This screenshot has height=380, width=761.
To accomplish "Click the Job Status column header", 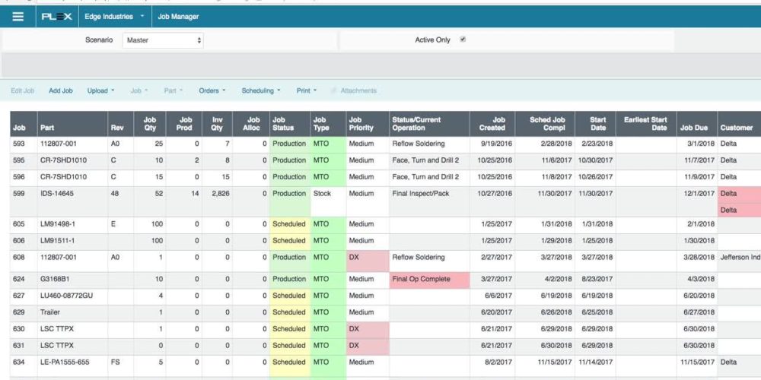I will [288, 123].
